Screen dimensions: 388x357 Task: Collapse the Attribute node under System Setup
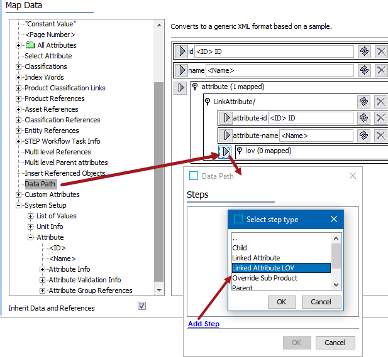tap(30, 237)
